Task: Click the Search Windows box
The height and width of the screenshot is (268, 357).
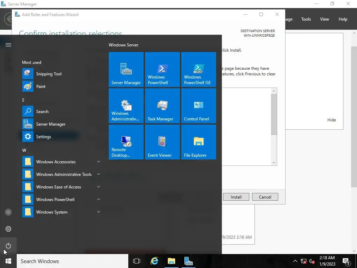Action: coord(73,261)
